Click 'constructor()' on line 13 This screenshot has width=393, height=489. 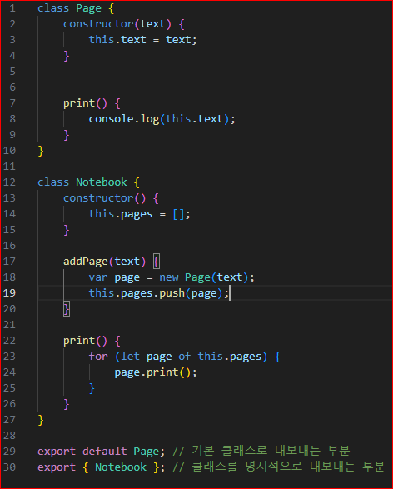pyautogui.click(x=104, y=198)
